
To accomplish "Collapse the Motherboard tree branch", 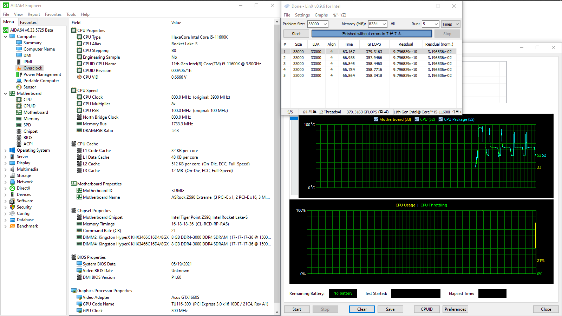I will click(5, 93).
